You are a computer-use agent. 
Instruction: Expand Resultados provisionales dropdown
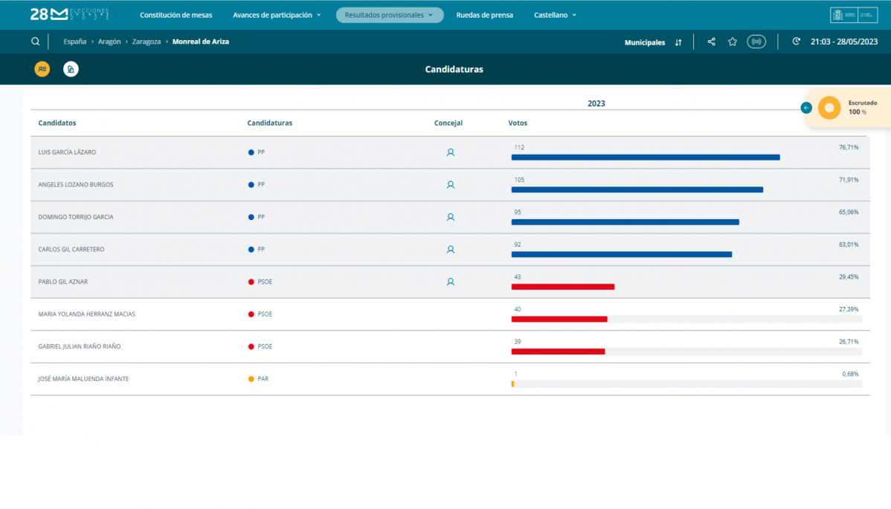[x=389, y=15]
